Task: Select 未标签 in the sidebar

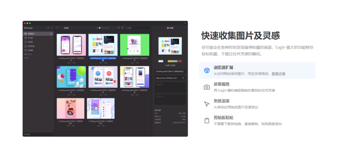Action: tap(38, 42)
